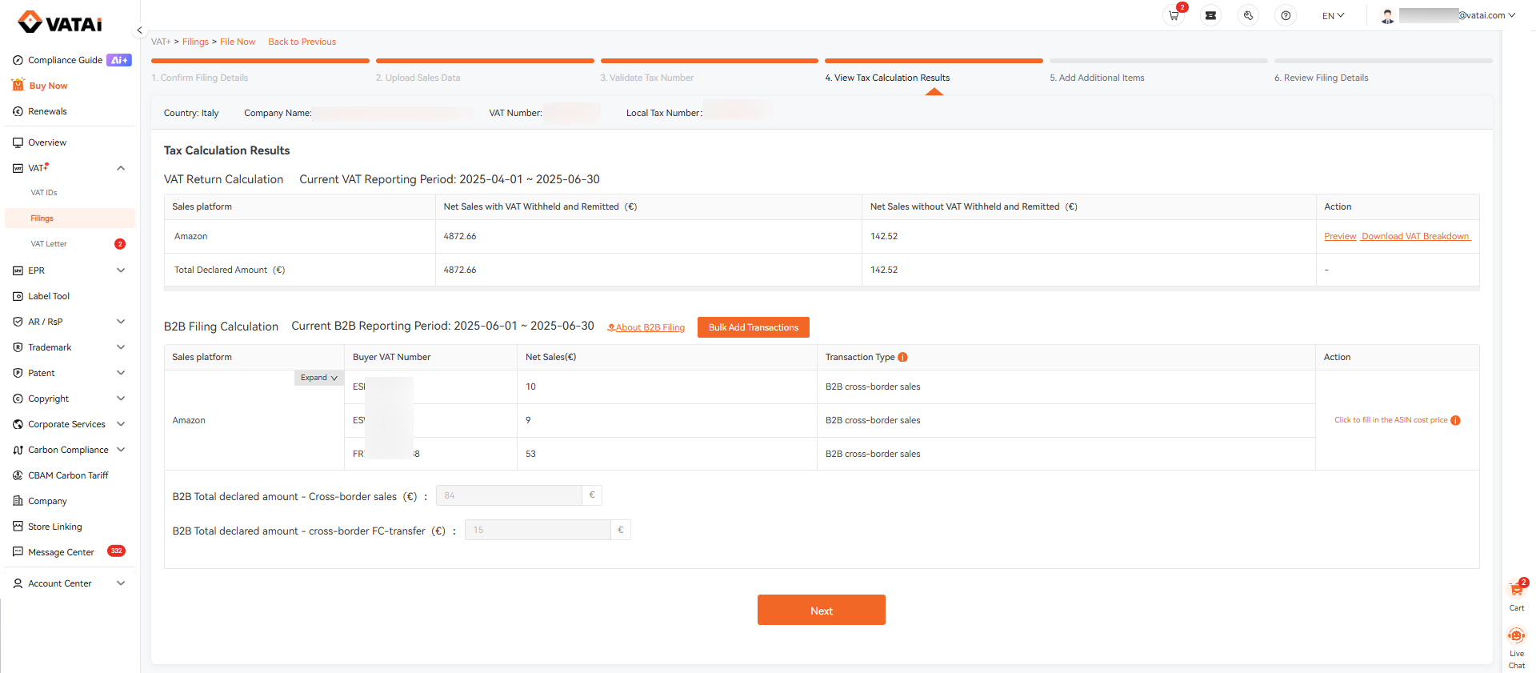Expand the Amazon B2B rows
The width and height of the screenshot is (1536, 673).
(318, 378)
